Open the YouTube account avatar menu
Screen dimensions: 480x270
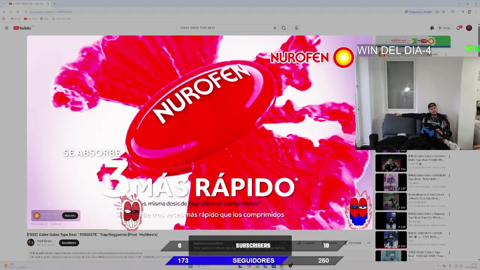click(469, 28)
